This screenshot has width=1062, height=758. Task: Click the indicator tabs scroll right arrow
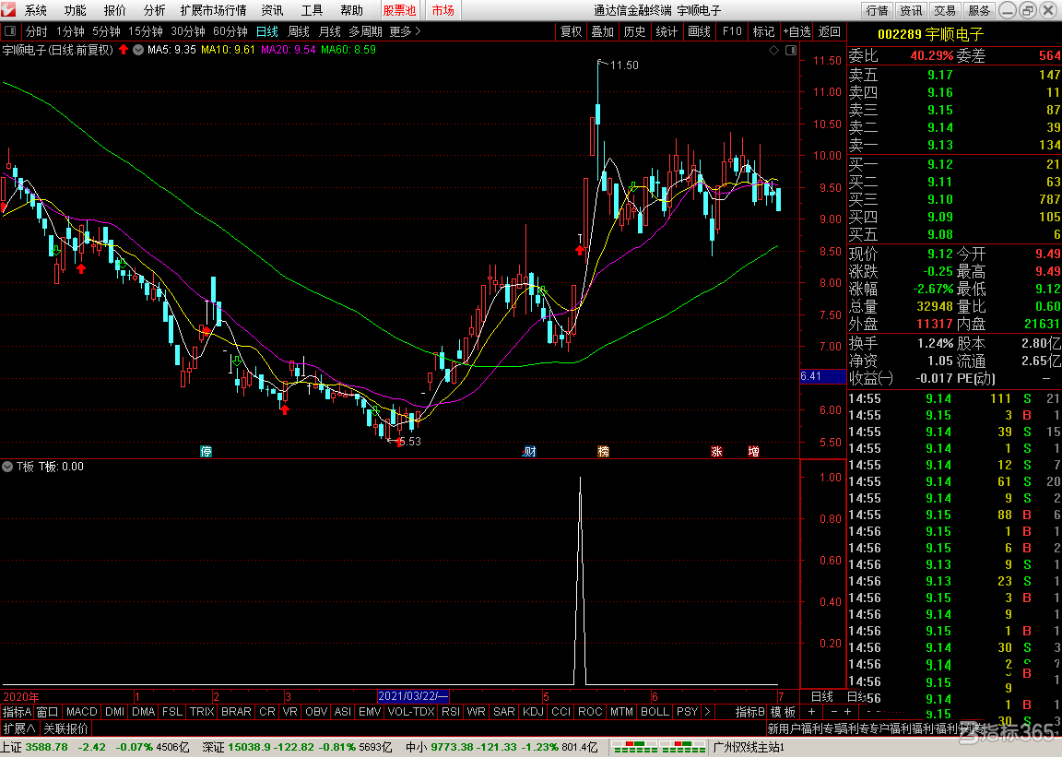point(707,712)
